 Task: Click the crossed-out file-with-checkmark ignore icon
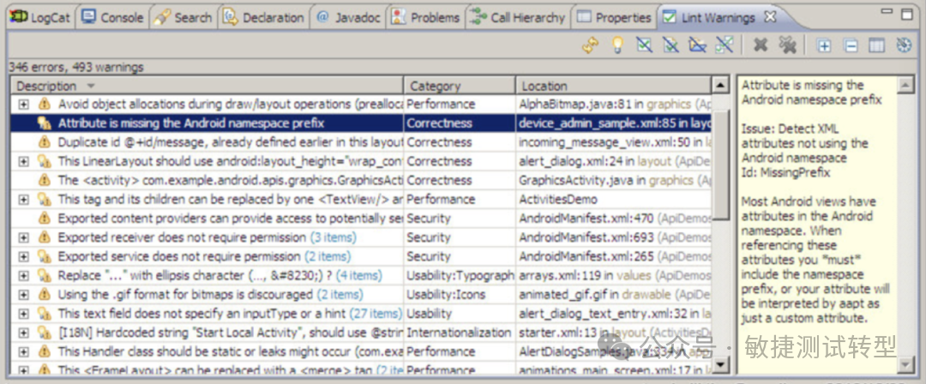click(x=670, y=45)
